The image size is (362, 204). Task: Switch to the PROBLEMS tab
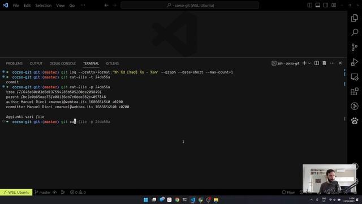14,63
